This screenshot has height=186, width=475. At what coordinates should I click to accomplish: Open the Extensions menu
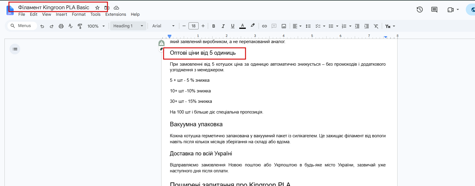point(115,14)
